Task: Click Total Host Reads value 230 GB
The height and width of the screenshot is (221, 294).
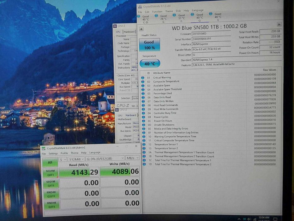Action: coord(270,31)
